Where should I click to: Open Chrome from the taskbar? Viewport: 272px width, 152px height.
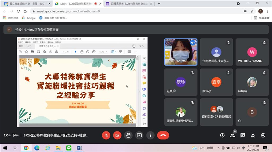[26, 148]
